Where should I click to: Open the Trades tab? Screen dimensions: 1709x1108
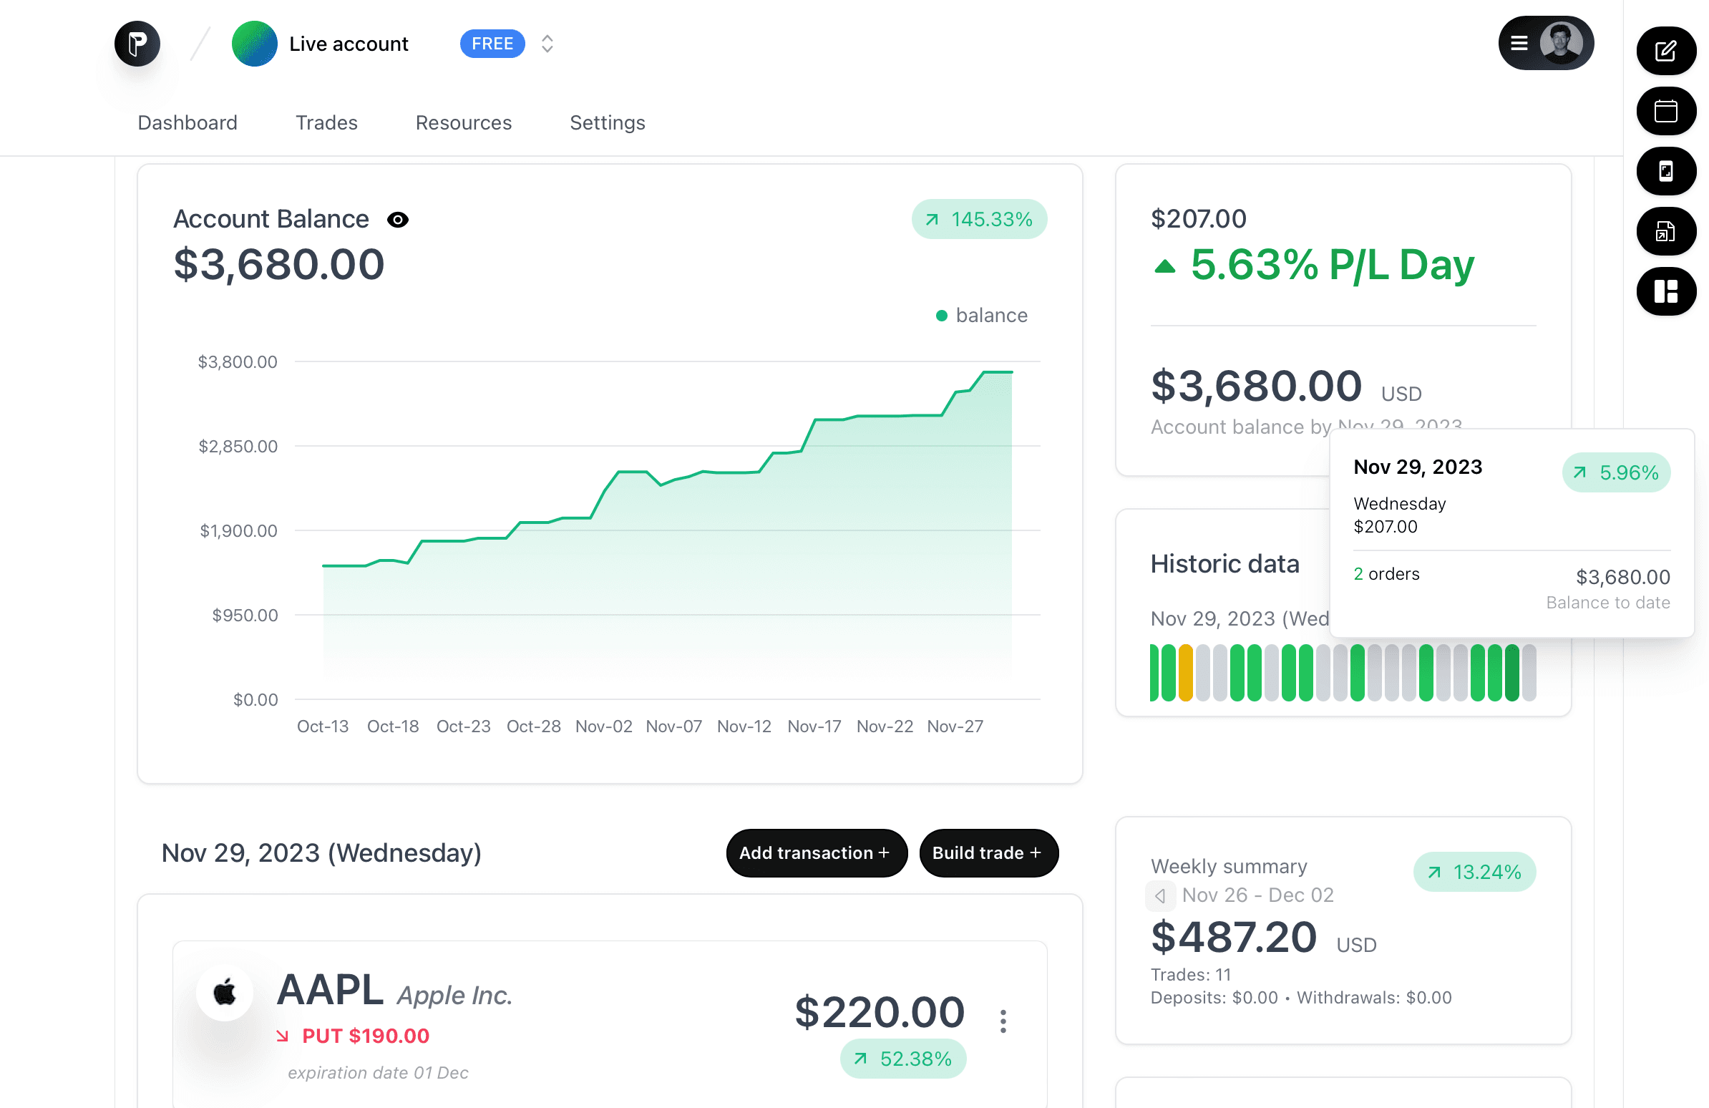pyautogui.click(x=327, y=123)
